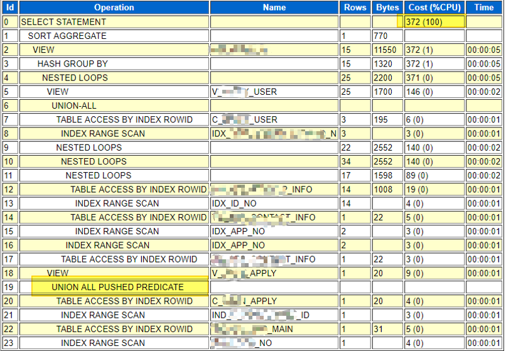Image resolution: width=506 pixels, height=351 pixels.
Task: Select the SORT AGGREGATE operation
Action: [67, 36]
